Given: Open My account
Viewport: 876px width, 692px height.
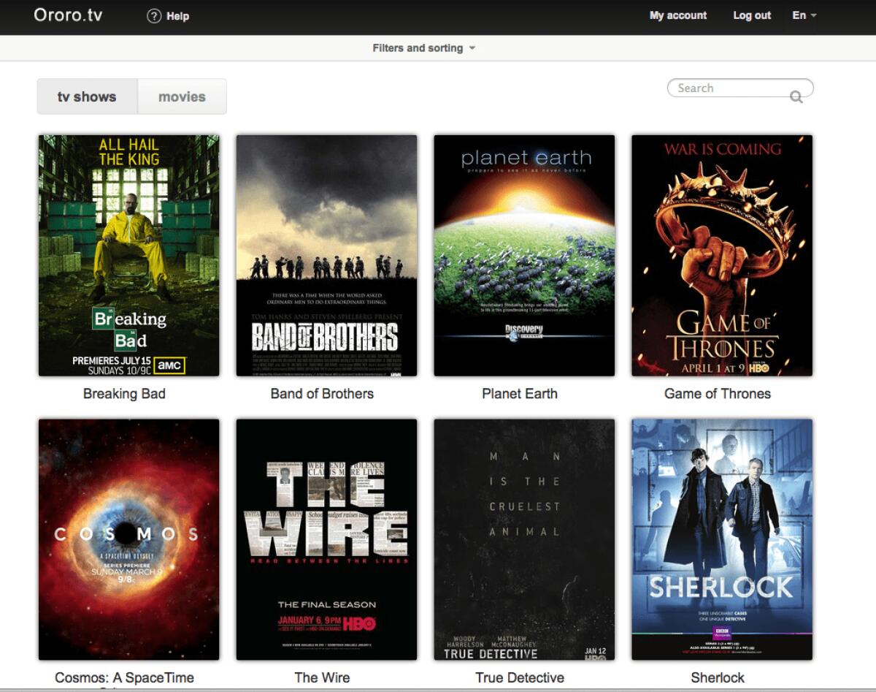Looking at the screenshot, I should (x=677, y=15).
